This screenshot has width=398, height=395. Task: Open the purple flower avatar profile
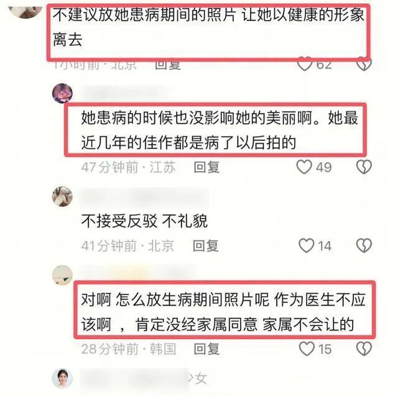click(62, 93)
